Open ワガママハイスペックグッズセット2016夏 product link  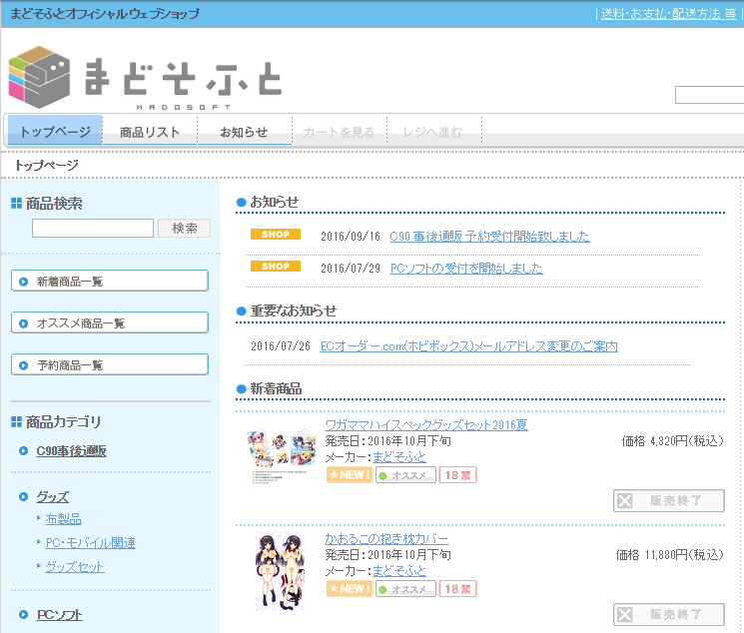click(x=426, y=424)
